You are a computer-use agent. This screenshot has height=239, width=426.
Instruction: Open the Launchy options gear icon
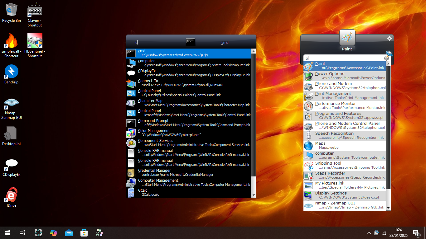pos(389,39)
